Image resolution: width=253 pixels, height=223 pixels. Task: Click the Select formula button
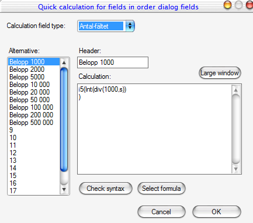click(x=161, y=189)
